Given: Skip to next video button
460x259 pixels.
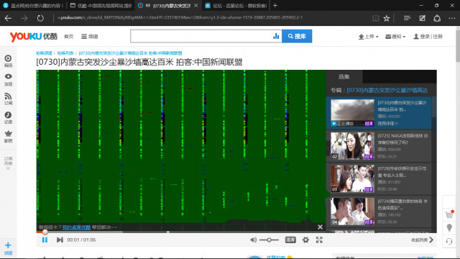Looking at the screenshot, I should (x=60, y=240).
